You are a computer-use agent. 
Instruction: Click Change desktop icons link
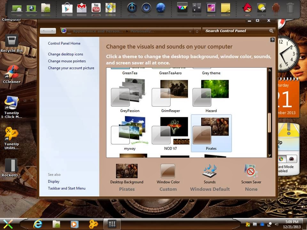pyautogui.click(x=65, y=54)
